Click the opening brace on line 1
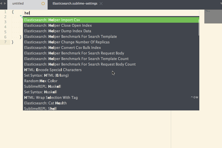222x148 pixels. tap(13, 12)
